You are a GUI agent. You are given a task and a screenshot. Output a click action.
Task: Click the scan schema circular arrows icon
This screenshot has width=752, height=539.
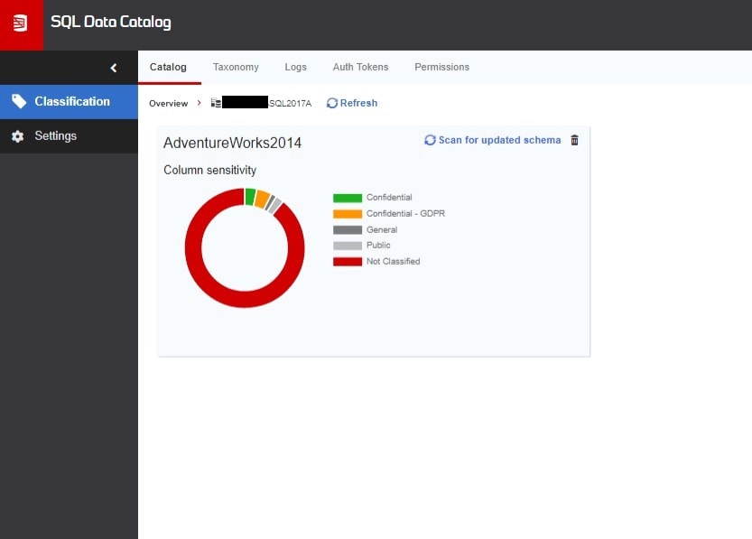click(430, 140)
